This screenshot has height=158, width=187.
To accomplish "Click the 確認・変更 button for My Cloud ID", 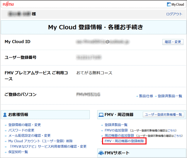I will [173, 42].
